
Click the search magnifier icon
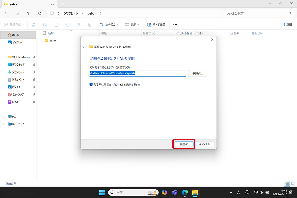tap(290, 13)
